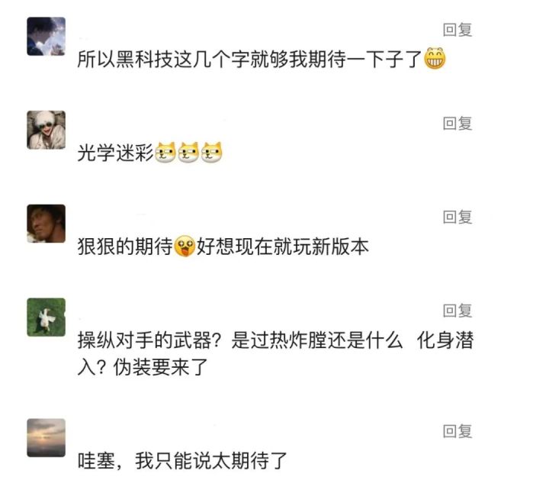
Task: Click the sunset sky avatar
Action: click(46, 437)
